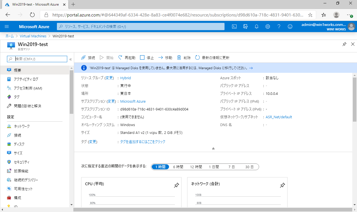The image size is (357, 212).
Task: Open Cloud Shell from the top bar
Action: pyautogui.click(x=235, y=26)
